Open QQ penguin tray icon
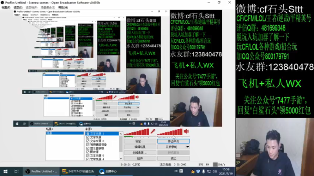Image resolution: width=314 pixels, height=176 pixels. [x=193, y=171]
